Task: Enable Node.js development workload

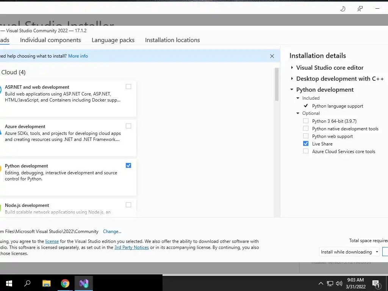Action: [x=128, y=205]
